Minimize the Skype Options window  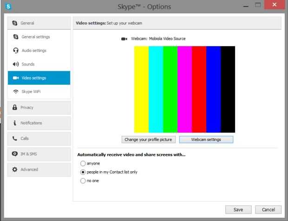click(x=246, y=6)
